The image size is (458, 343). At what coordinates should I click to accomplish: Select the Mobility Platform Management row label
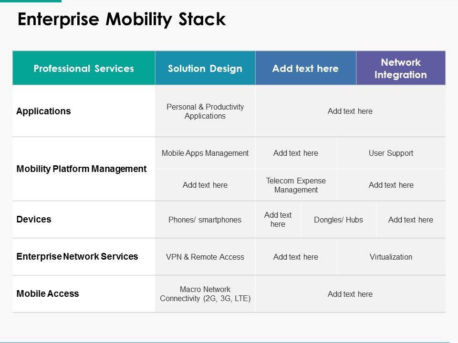(82, 169)
